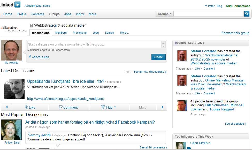Click the discussion box scroll up arrow
Viewport: 252px width, 150px height.
[x=163, y=43]
